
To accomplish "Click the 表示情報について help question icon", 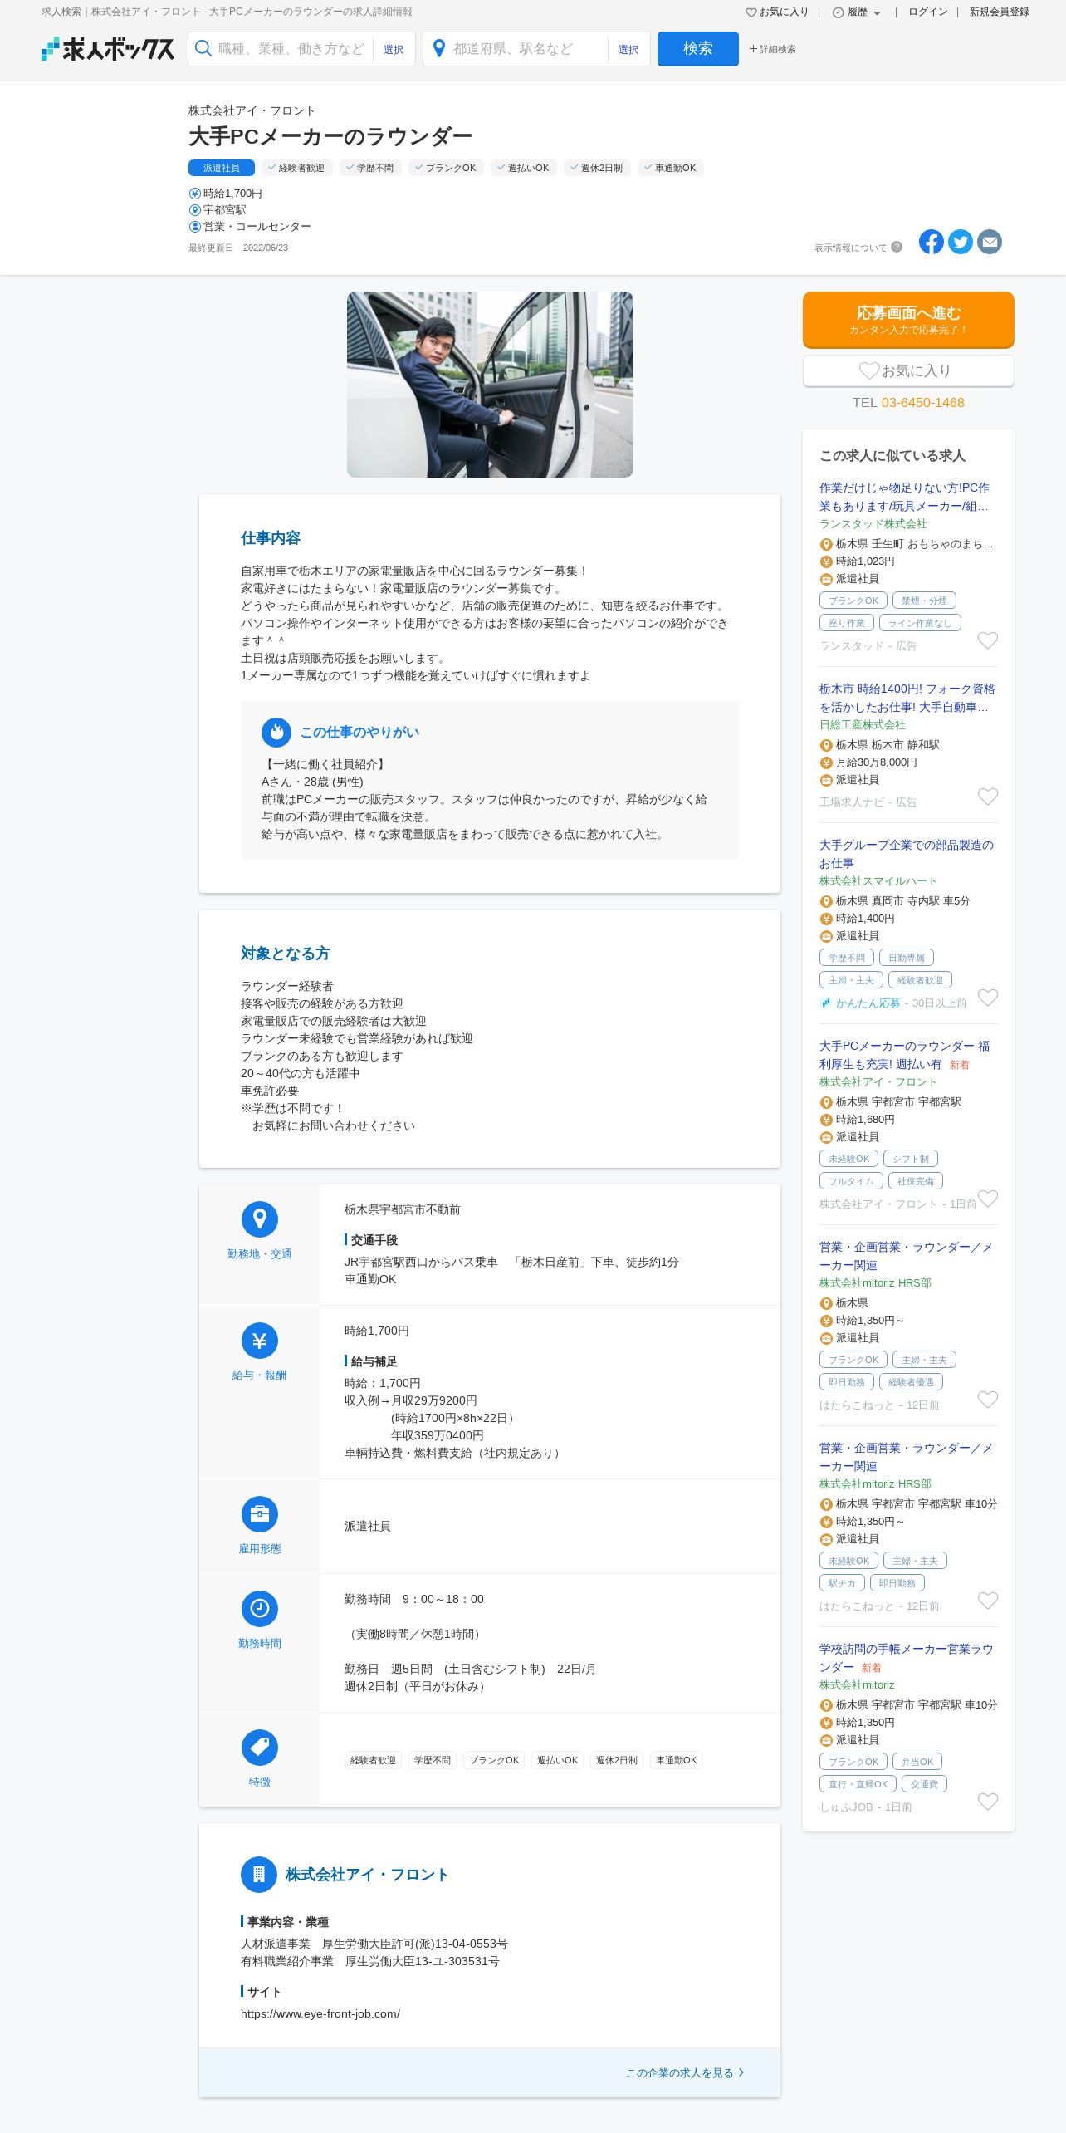I will (897, 247).
